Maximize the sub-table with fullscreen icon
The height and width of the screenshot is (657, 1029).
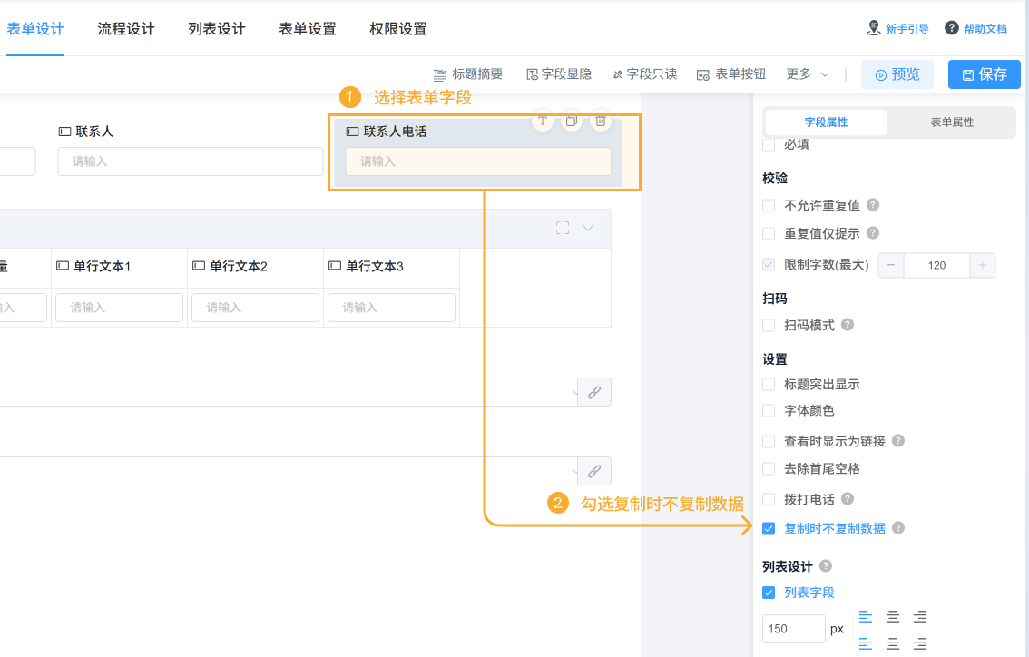coord(563,228)
